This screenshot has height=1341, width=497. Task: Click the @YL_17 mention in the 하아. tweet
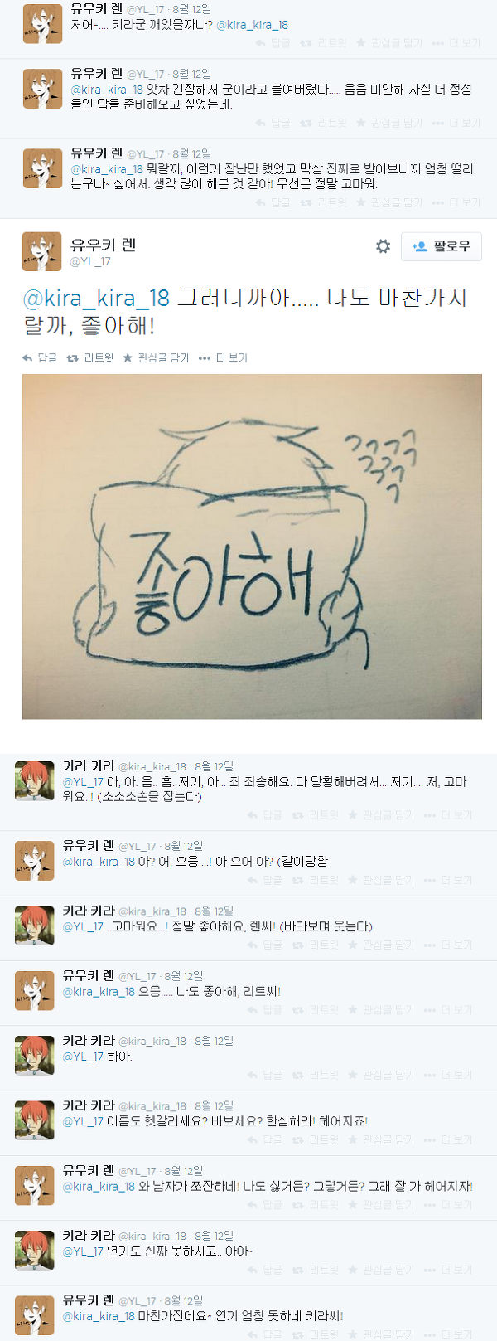[x=83, y=1057]
